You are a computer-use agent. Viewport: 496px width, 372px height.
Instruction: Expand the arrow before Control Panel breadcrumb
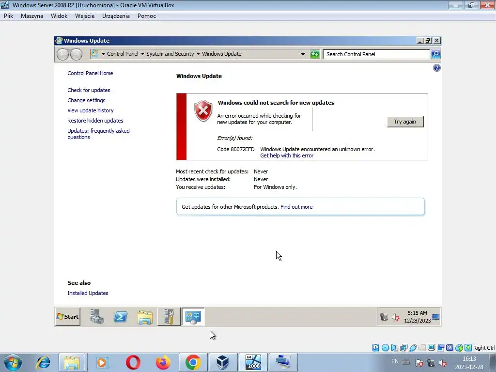pos(103,54)
